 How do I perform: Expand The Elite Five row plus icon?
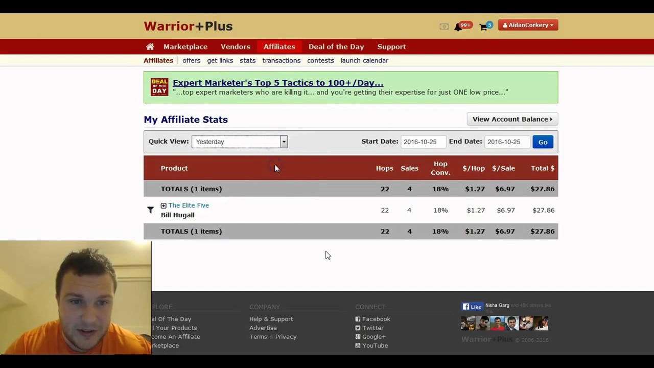click(x=163, y=205)
